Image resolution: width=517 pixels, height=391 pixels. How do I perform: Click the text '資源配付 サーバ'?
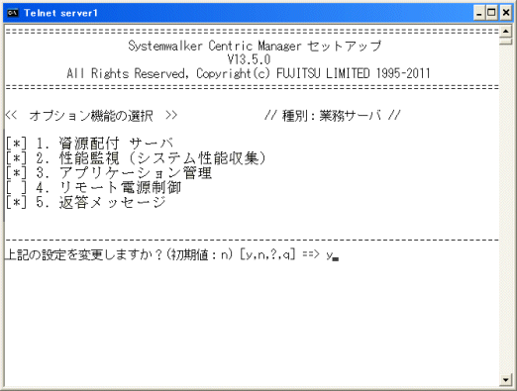click(x=116, y=144)
